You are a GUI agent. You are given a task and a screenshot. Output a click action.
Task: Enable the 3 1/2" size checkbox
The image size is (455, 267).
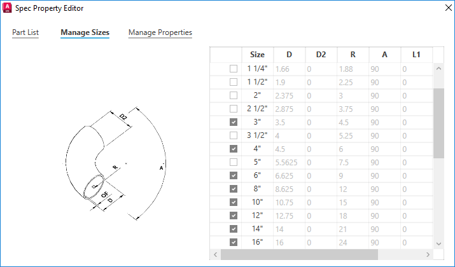(234, 135)
